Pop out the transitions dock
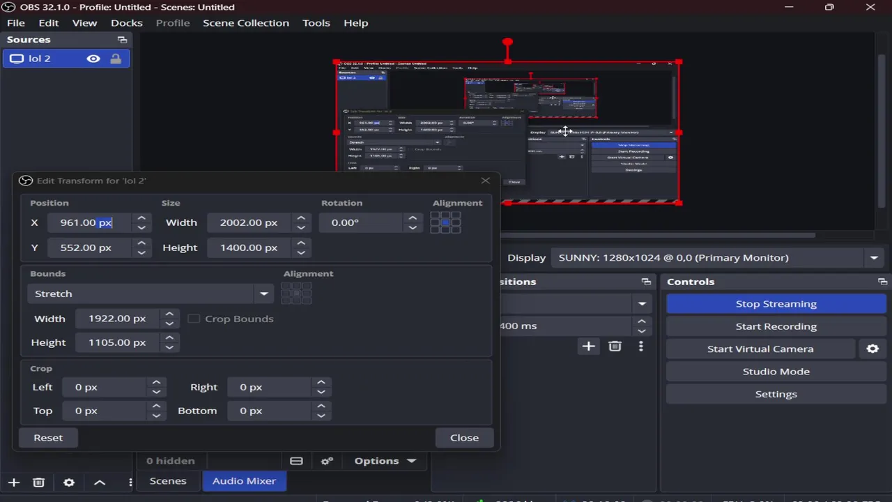This screenshot has width=892, height=502. pyautogui.click(x=646, y=282)
